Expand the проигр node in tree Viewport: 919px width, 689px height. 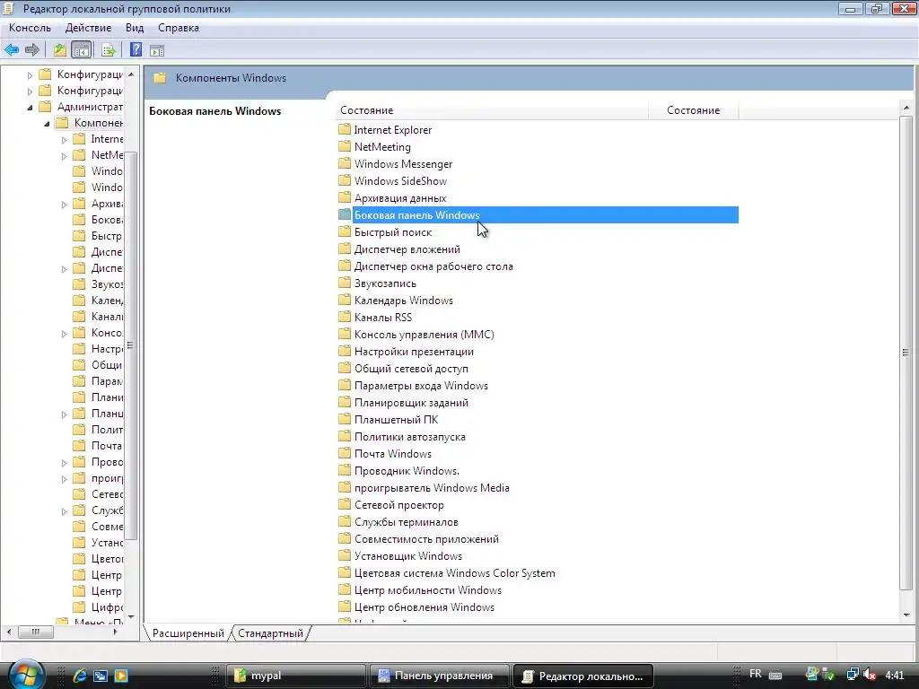pos(64,479)
